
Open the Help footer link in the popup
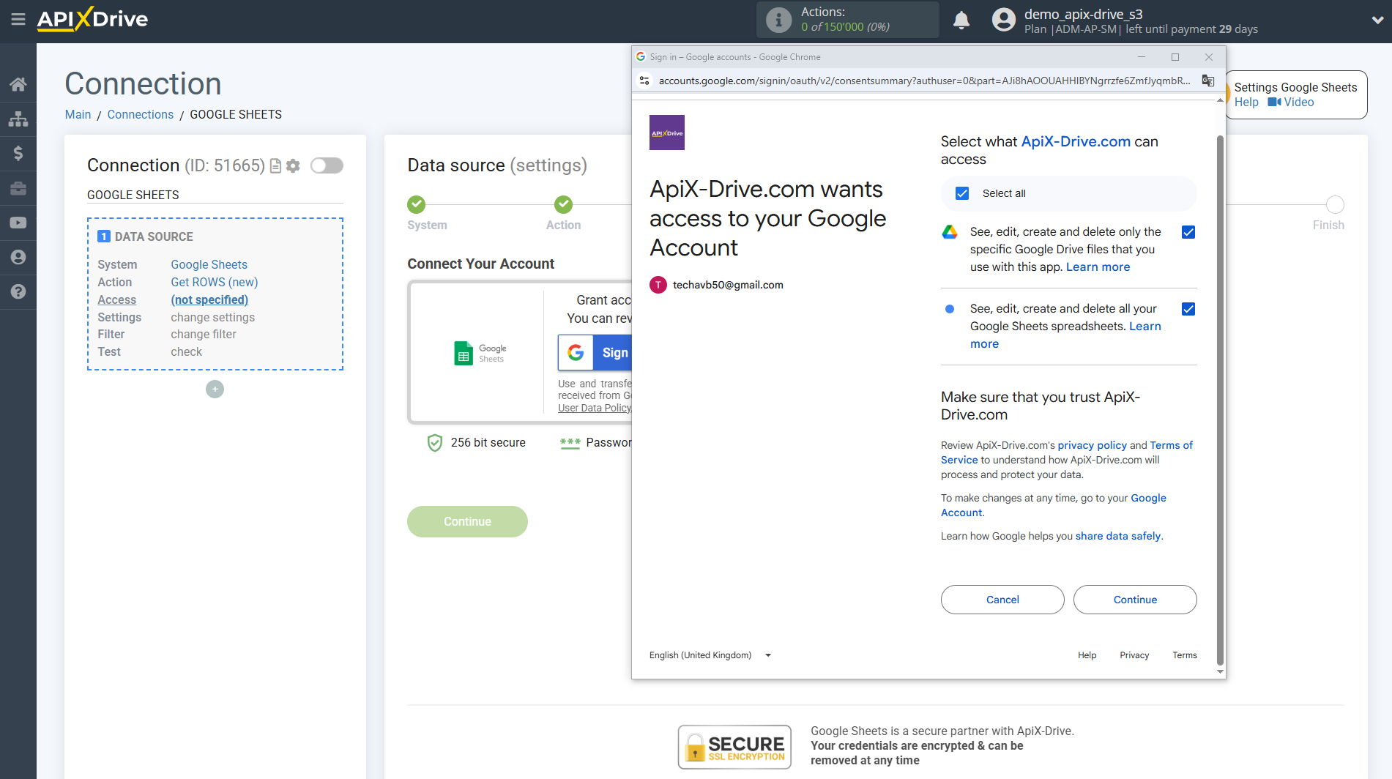pyautogui.click(x=1087, y=655)
